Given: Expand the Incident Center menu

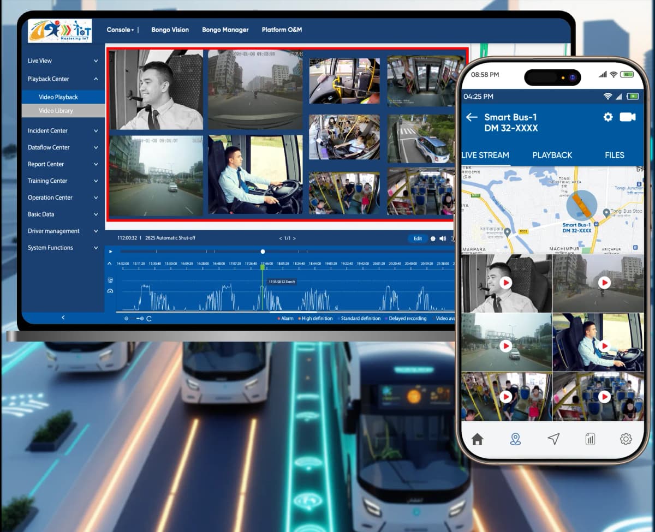Looking at the screenshot, I should point(47,130).
